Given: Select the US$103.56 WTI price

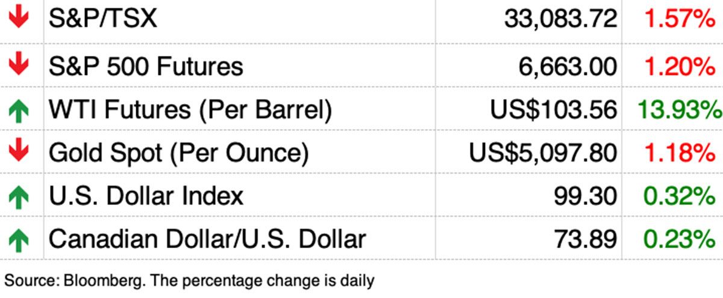Looking at the screenshot, I should 553,110.
